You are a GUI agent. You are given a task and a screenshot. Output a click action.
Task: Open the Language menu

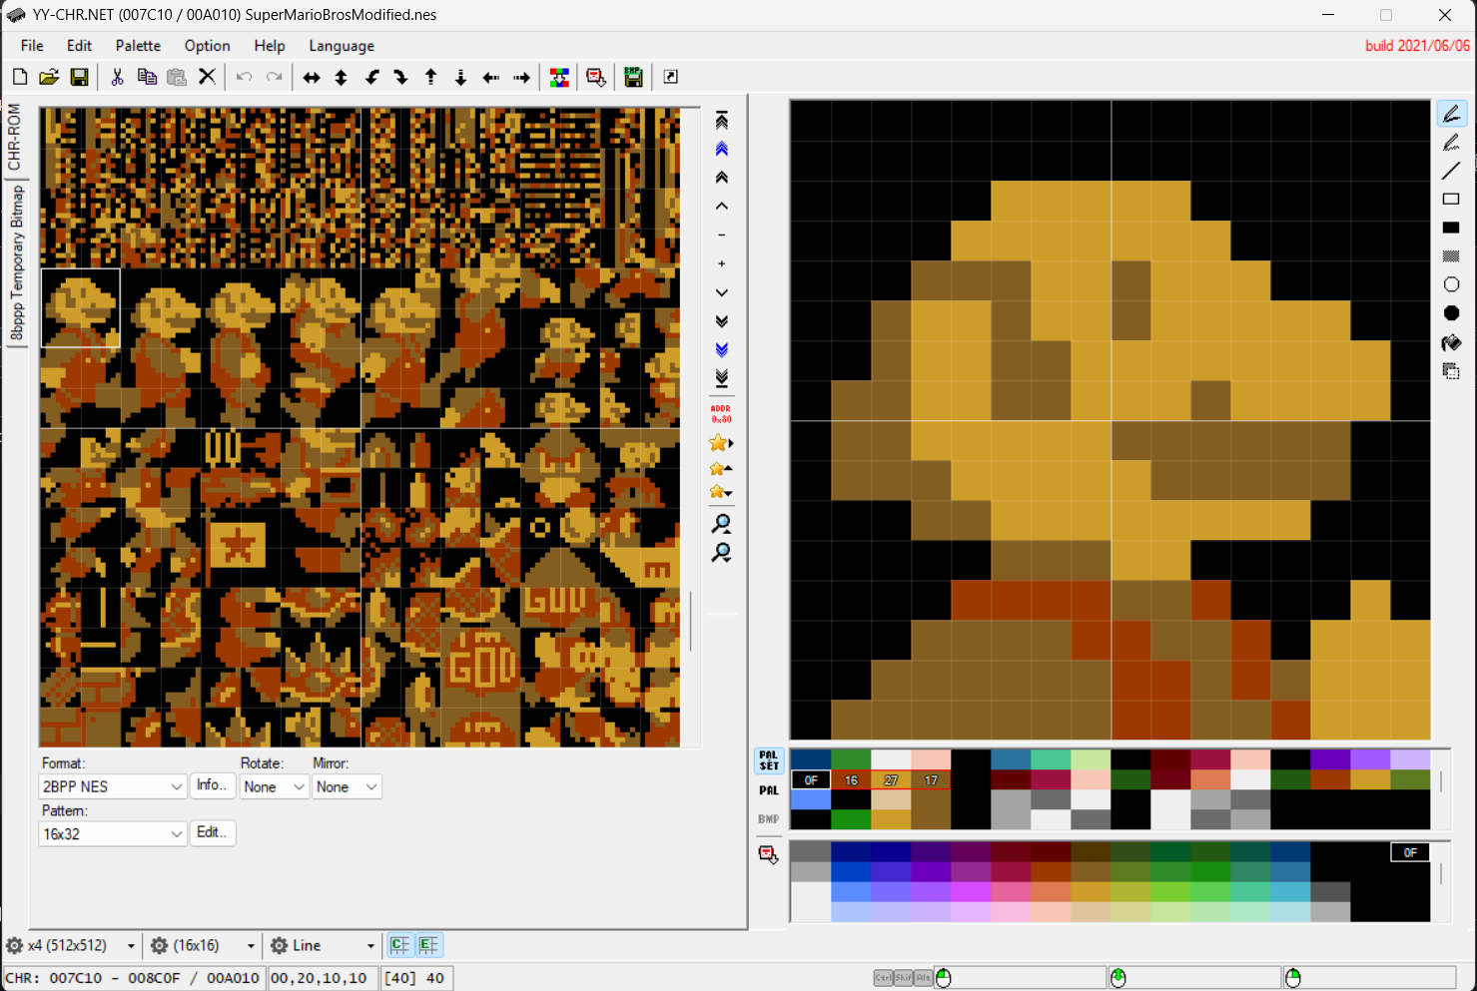[342, 46]
